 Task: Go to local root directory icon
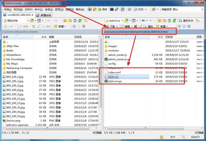tap(70, 21)
